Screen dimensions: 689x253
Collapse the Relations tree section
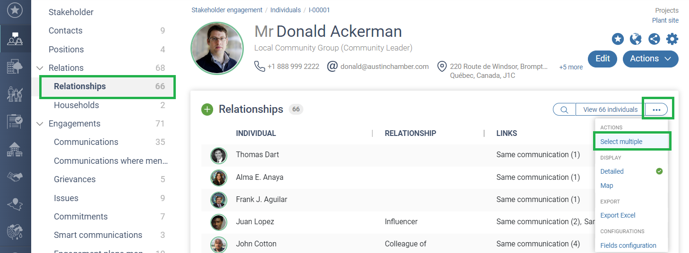[x=40, y=68]
